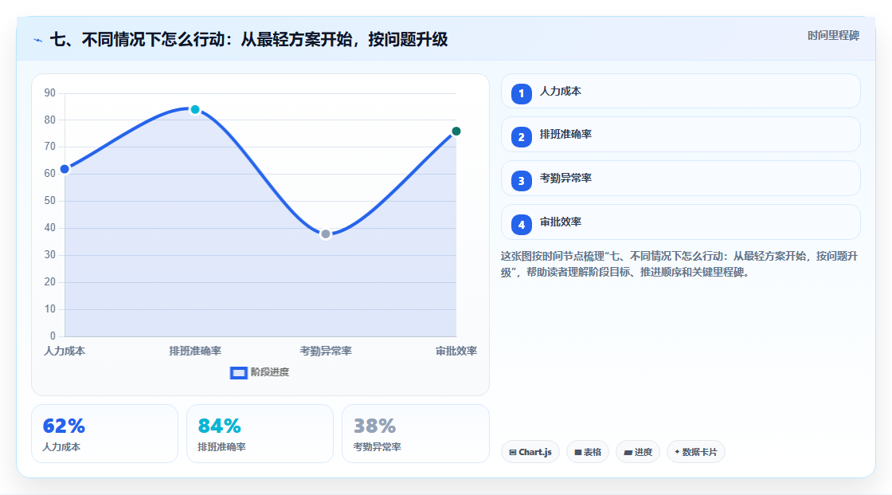Select the 人力成本 data point on the line
The width and height of the screenshot is (892, 495).
(x=65, y=169)
